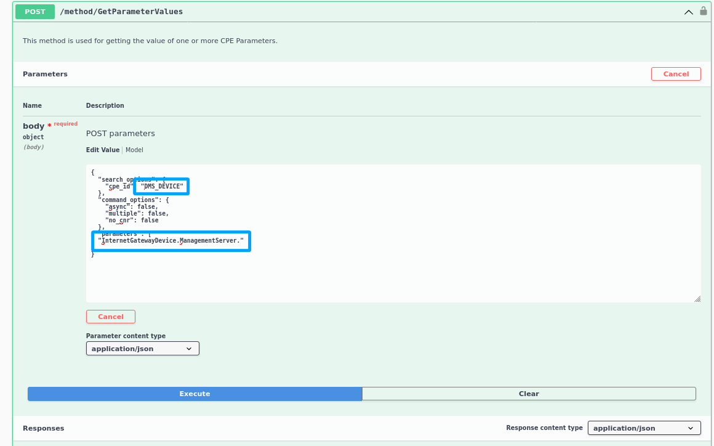The height and width of the screenshot is (446, 714).
Task: Switch to the Model tab
Action: click(134, 150)
